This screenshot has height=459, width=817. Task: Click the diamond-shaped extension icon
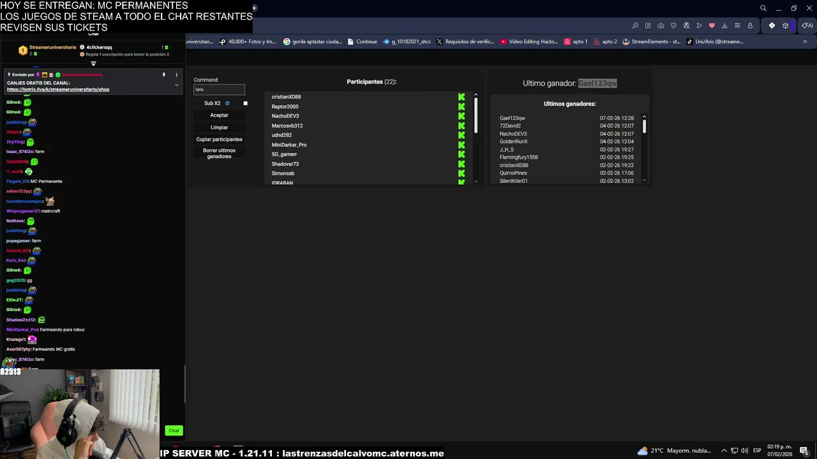click(x=772, y=25)
